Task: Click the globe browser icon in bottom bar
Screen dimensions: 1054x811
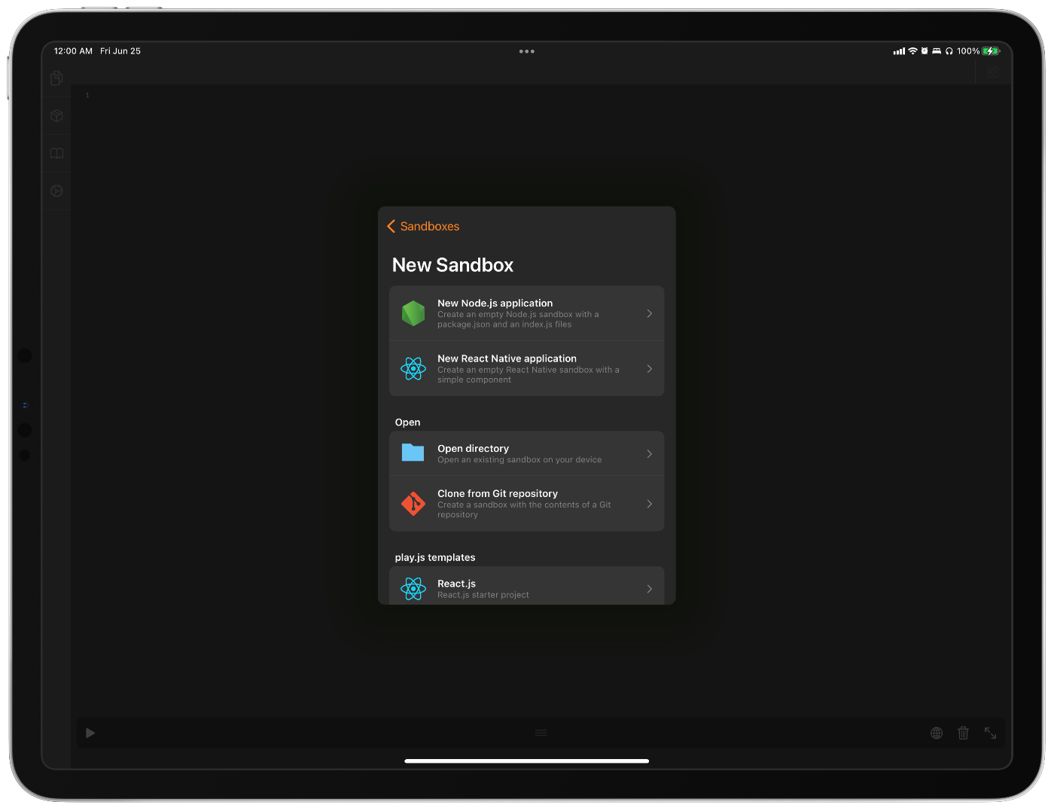Action: 937,733
